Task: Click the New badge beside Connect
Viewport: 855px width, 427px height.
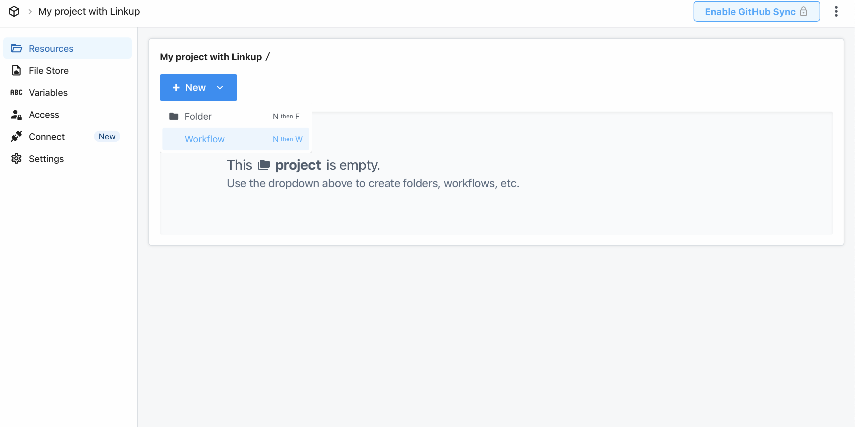Action: [107, 136]
